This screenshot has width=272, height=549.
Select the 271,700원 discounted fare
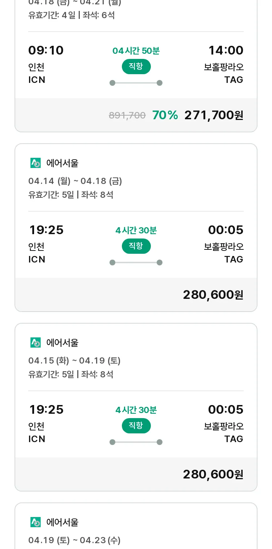214,115
